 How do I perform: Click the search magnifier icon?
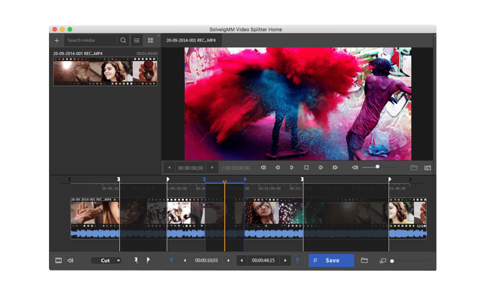point(123,41)
